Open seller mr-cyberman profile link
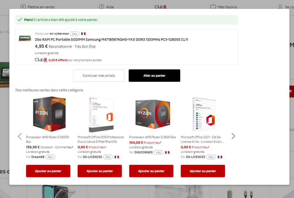 [59, 34]
